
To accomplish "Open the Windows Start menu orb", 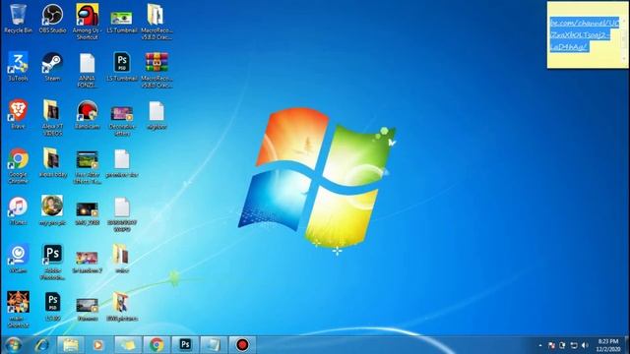I will point(14,345).
